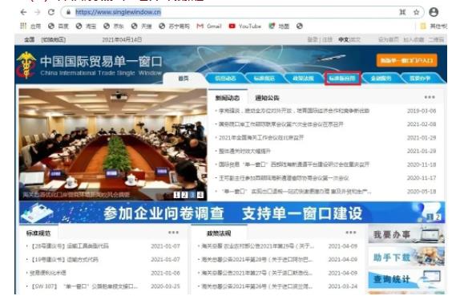This screenshot has height=300, width=468.
Task: Switch to the 新闻动态 news tab
Action: [228, 98]
